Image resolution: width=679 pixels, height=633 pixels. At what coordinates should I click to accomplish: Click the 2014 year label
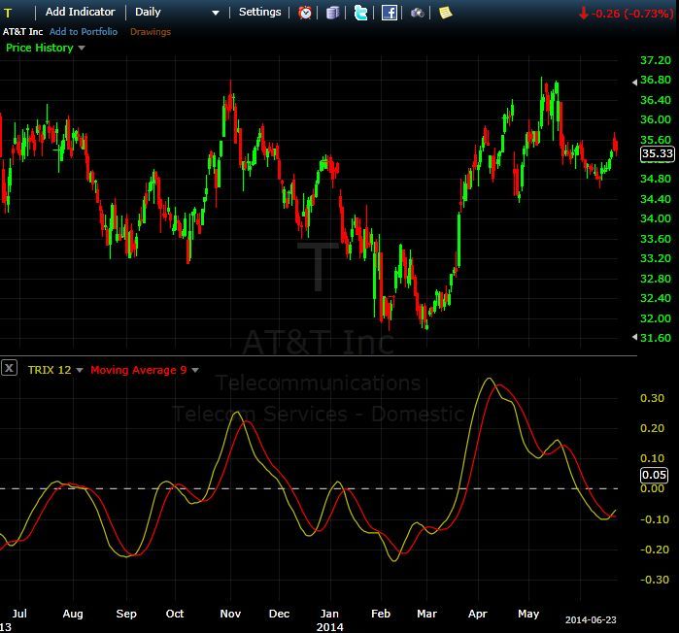click(329, 627)
